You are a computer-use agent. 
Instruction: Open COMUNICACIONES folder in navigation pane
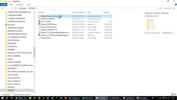15,15
